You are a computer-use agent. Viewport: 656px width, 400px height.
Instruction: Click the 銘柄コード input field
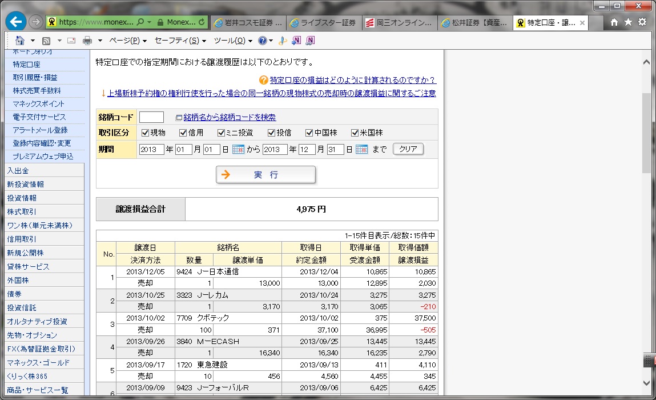[151, 117]
